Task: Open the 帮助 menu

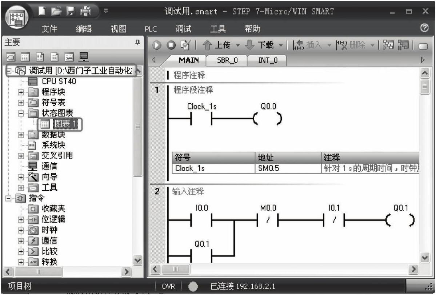Action: [252, 28]
